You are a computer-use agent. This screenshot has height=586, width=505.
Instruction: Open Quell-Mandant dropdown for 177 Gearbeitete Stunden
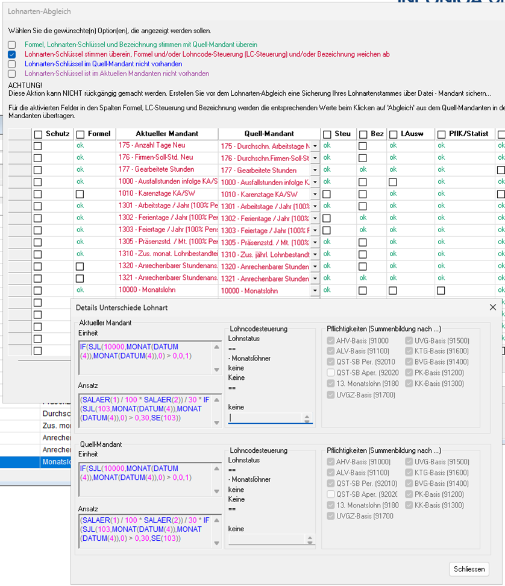(x=315, y=170)
